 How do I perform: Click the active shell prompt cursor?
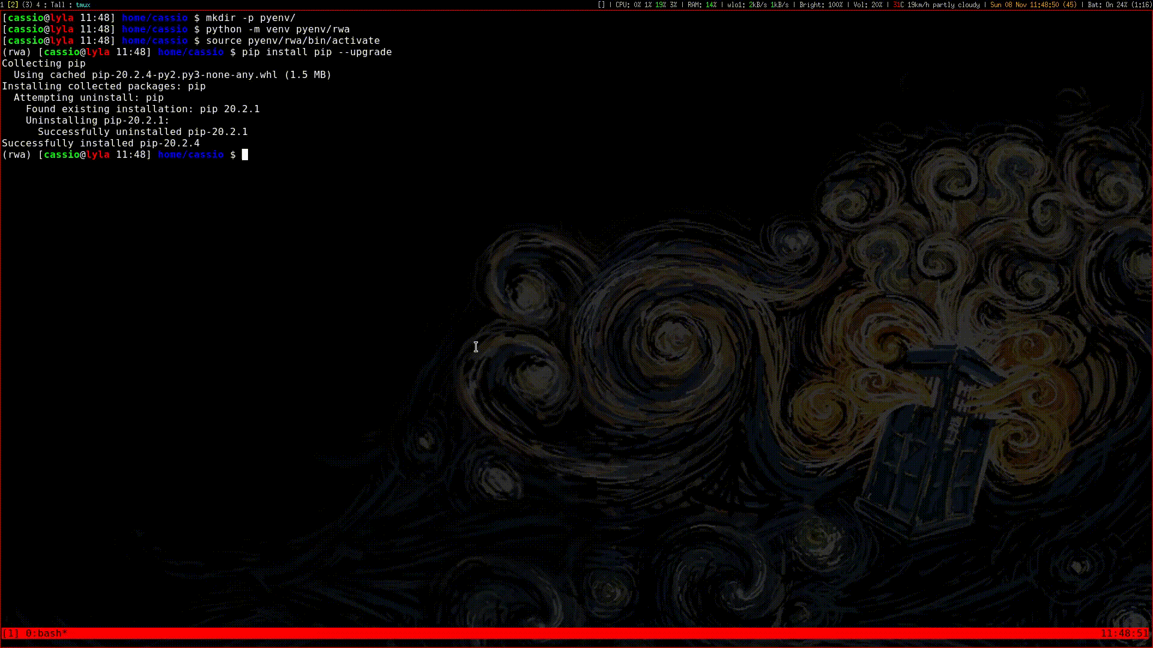(245, 155)
